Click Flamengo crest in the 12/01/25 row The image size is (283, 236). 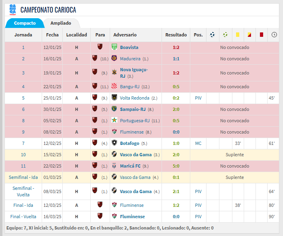click(100, 47)
